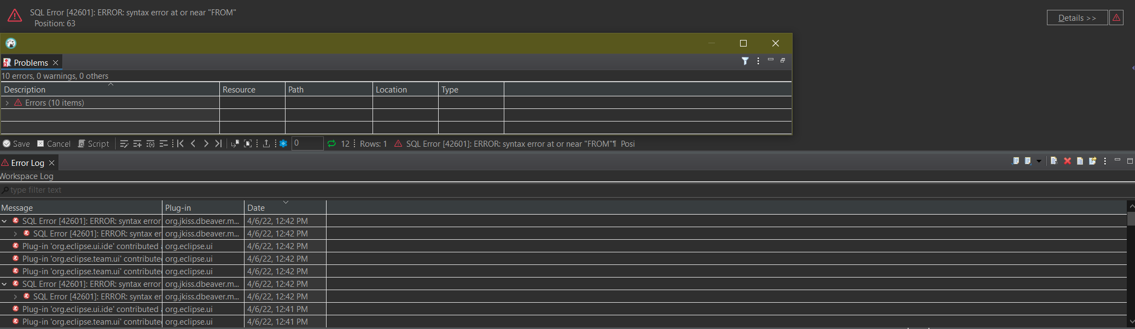Sort Error Log by Date column
This screenshot has width=1135, height=329.
pos(286,208)
